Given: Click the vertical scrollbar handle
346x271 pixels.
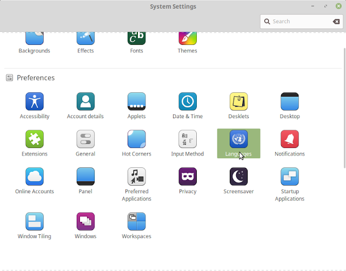Looking at the screenshot, I should point(344,108).
